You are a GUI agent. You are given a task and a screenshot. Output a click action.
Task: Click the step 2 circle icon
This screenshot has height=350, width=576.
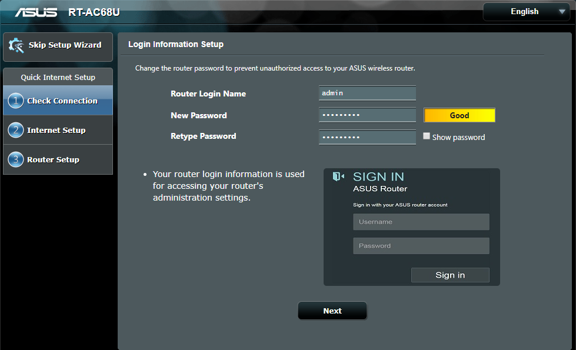click(16, 130)
